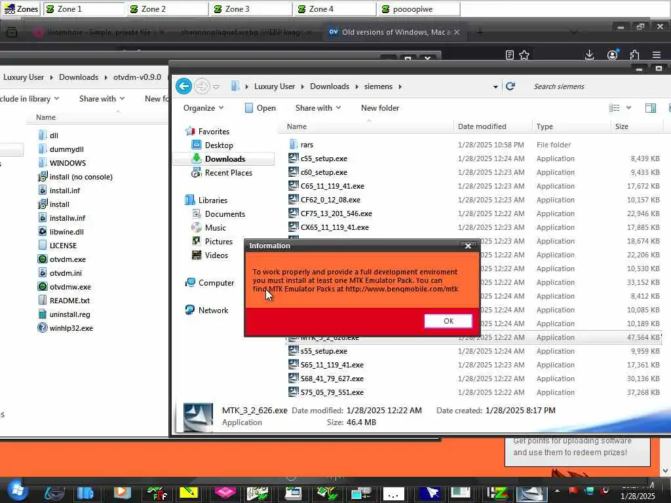Switch to Zone 3 tab
Screen dimensions: 671x503
point(251,9)
